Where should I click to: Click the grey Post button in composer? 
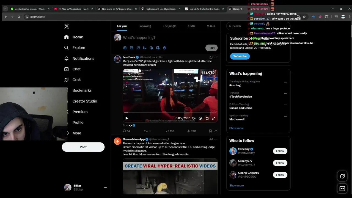[x=211, y=48]
